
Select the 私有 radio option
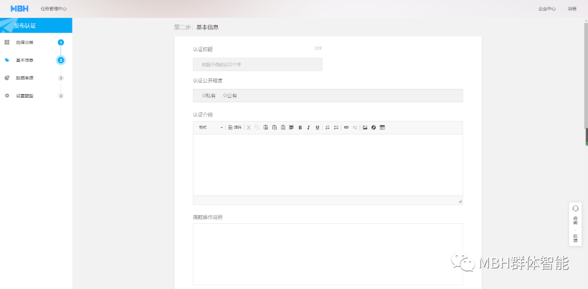click(204, 96)
